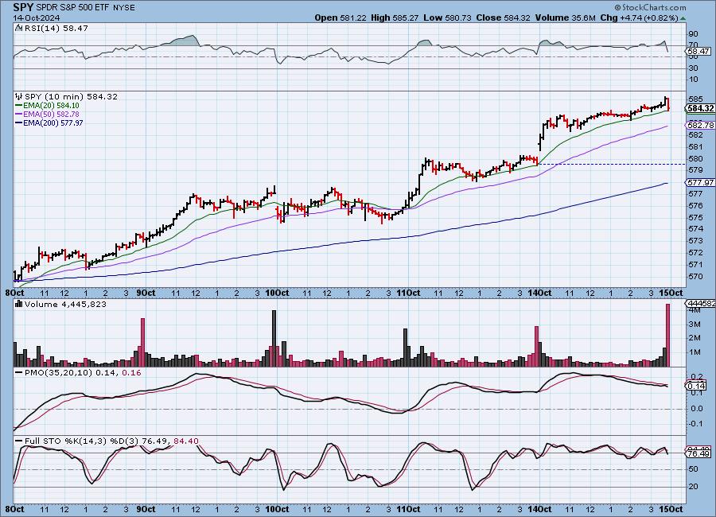
Task: Click the SPDR S&P 500 ETF name
Action: (x=72, y=8)
